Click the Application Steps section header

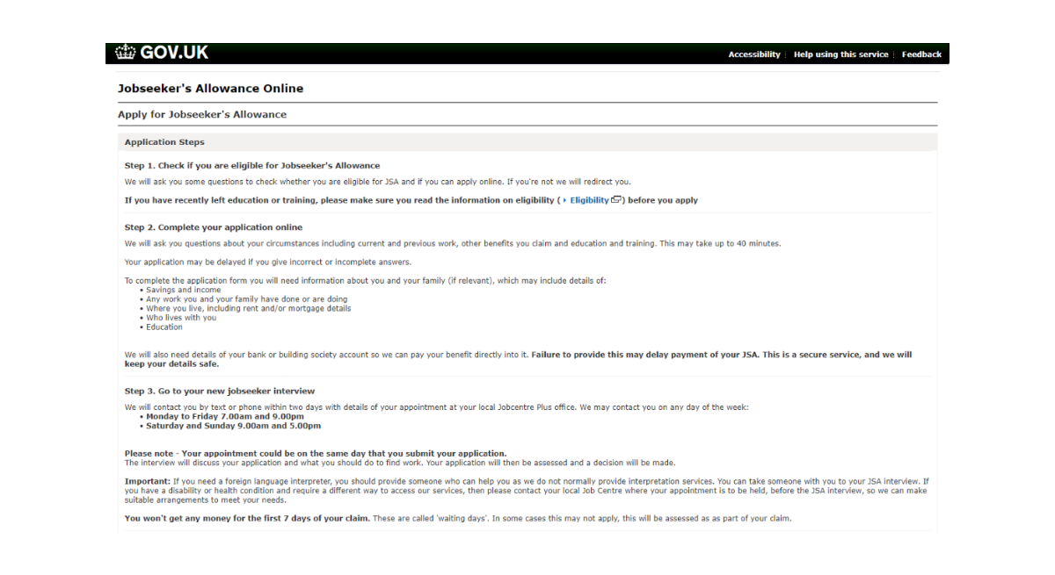(527, 142)
